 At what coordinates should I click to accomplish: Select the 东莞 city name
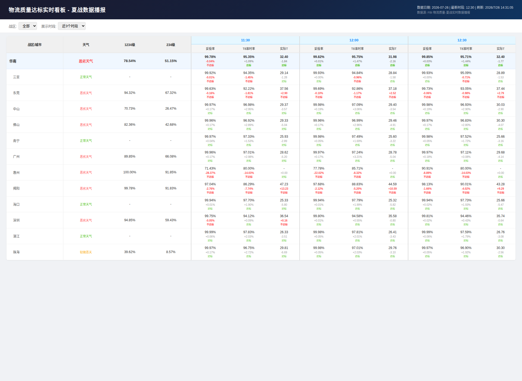(x=16, y=93)
